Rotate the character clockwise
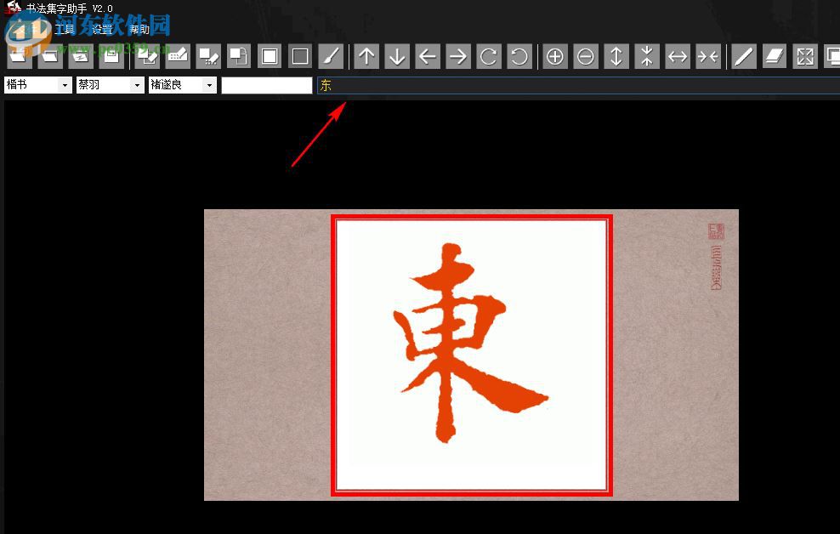This screenshot has width=840, height=534. (489, 56)
